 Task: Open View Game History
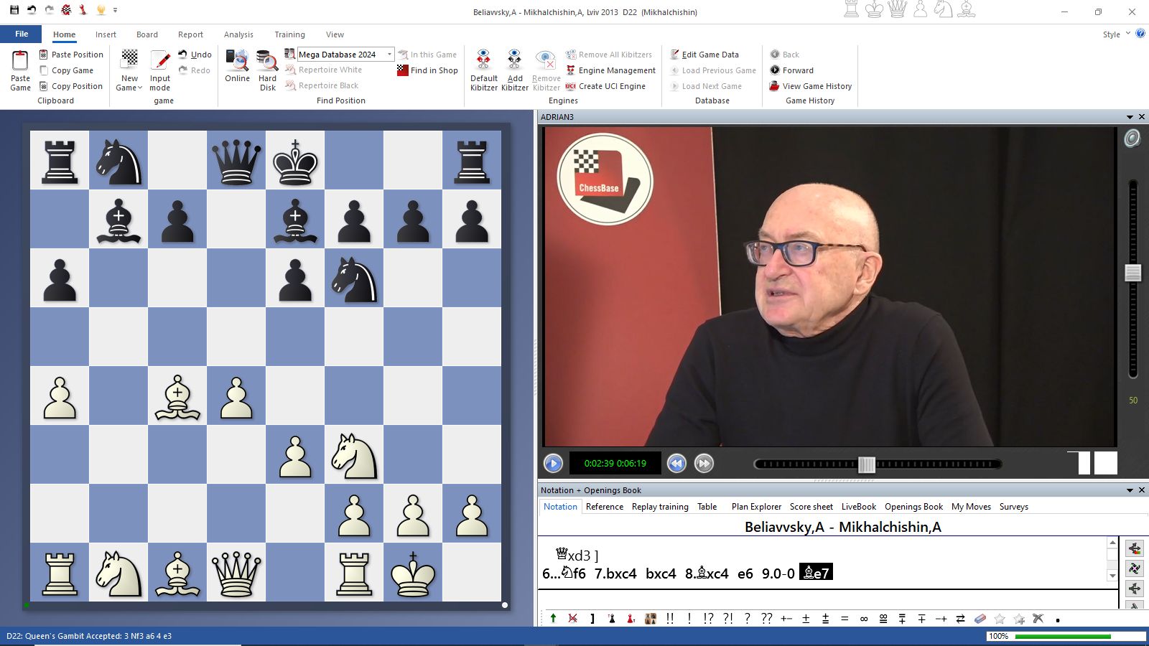[810, 86]
